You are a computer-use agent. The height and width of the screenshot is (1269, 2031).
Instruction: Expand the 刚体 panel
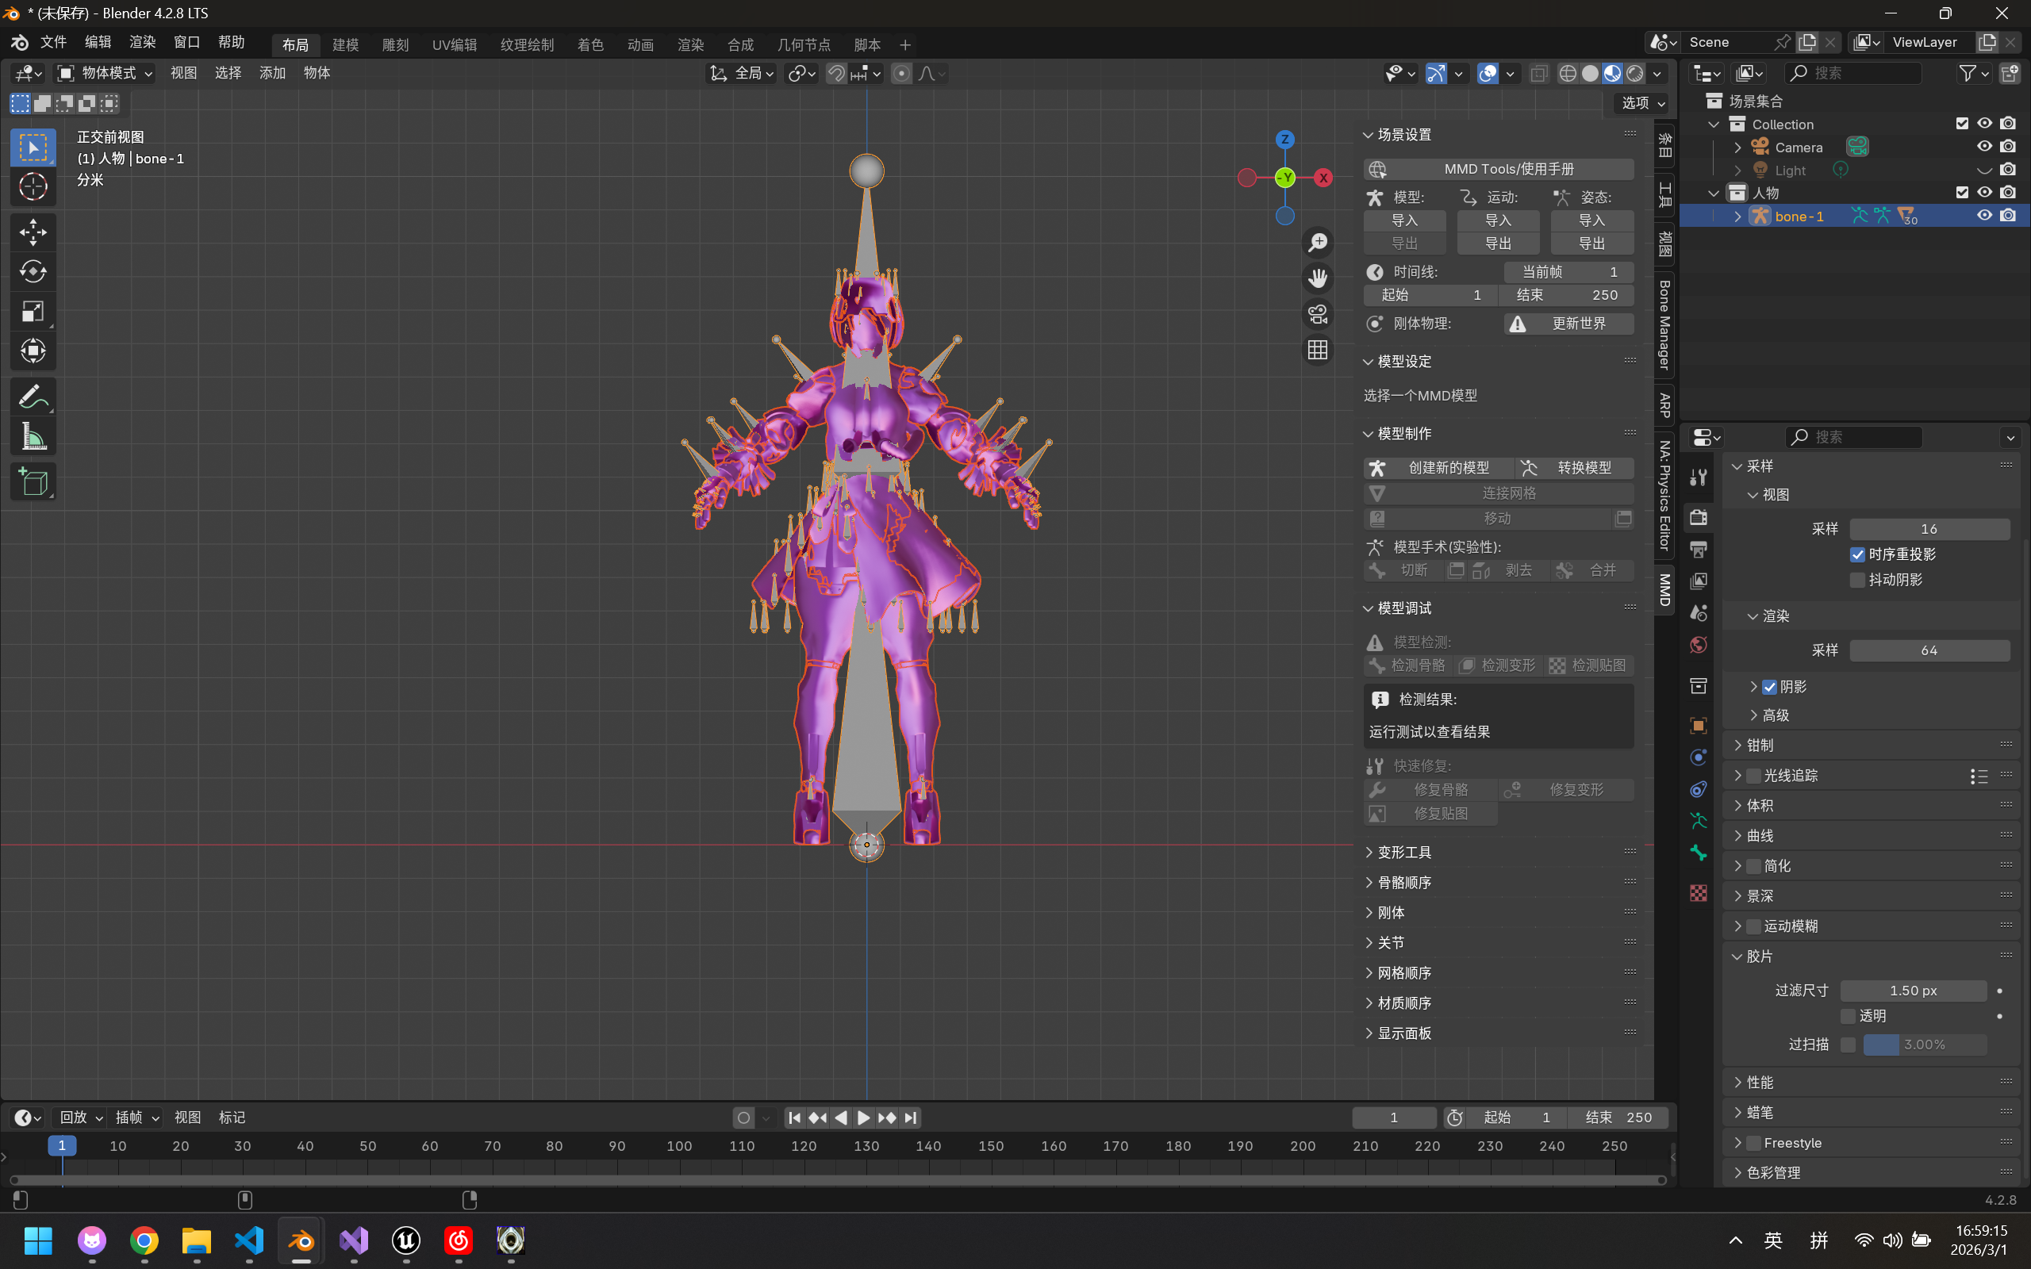(1391, 912)
